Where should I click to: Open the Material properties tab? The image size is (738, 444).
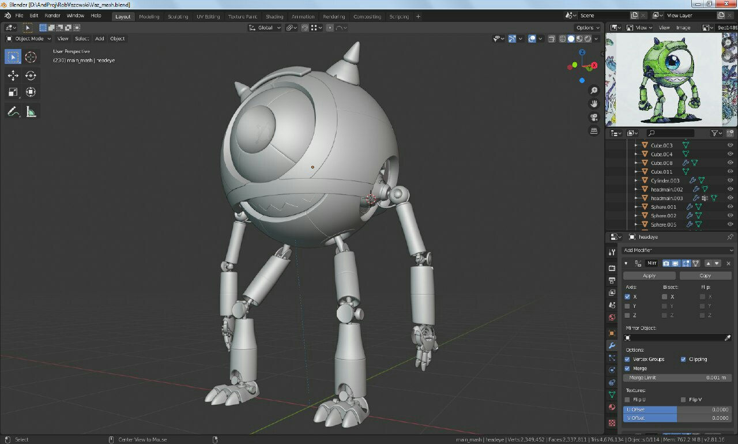click(612, 407)
